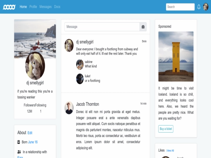The image size is (211, 158).
Task: Go to the Home nav item
Action: click(23, 7)
